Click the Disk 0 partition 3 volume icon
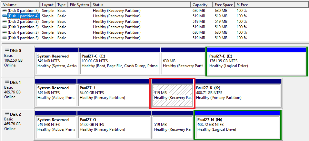The height and width of the screenshot is (141, 309). pos(5,11)
